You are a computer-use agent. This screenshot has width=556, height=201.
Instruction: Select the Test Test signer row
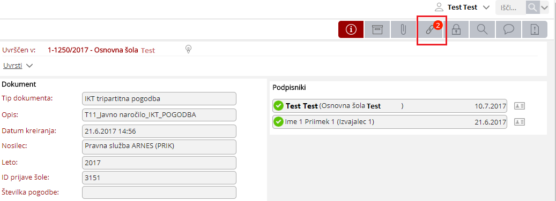tap(390, 106)
